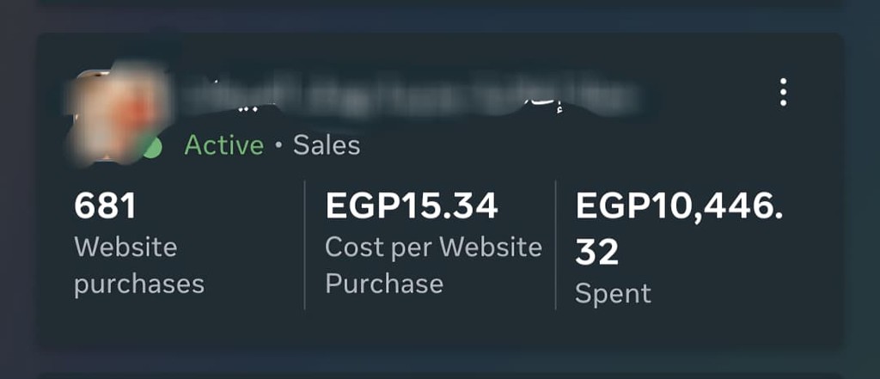Click the "32" decimal digits of spent amount
880x379 pixels.
tap(597, 253)
